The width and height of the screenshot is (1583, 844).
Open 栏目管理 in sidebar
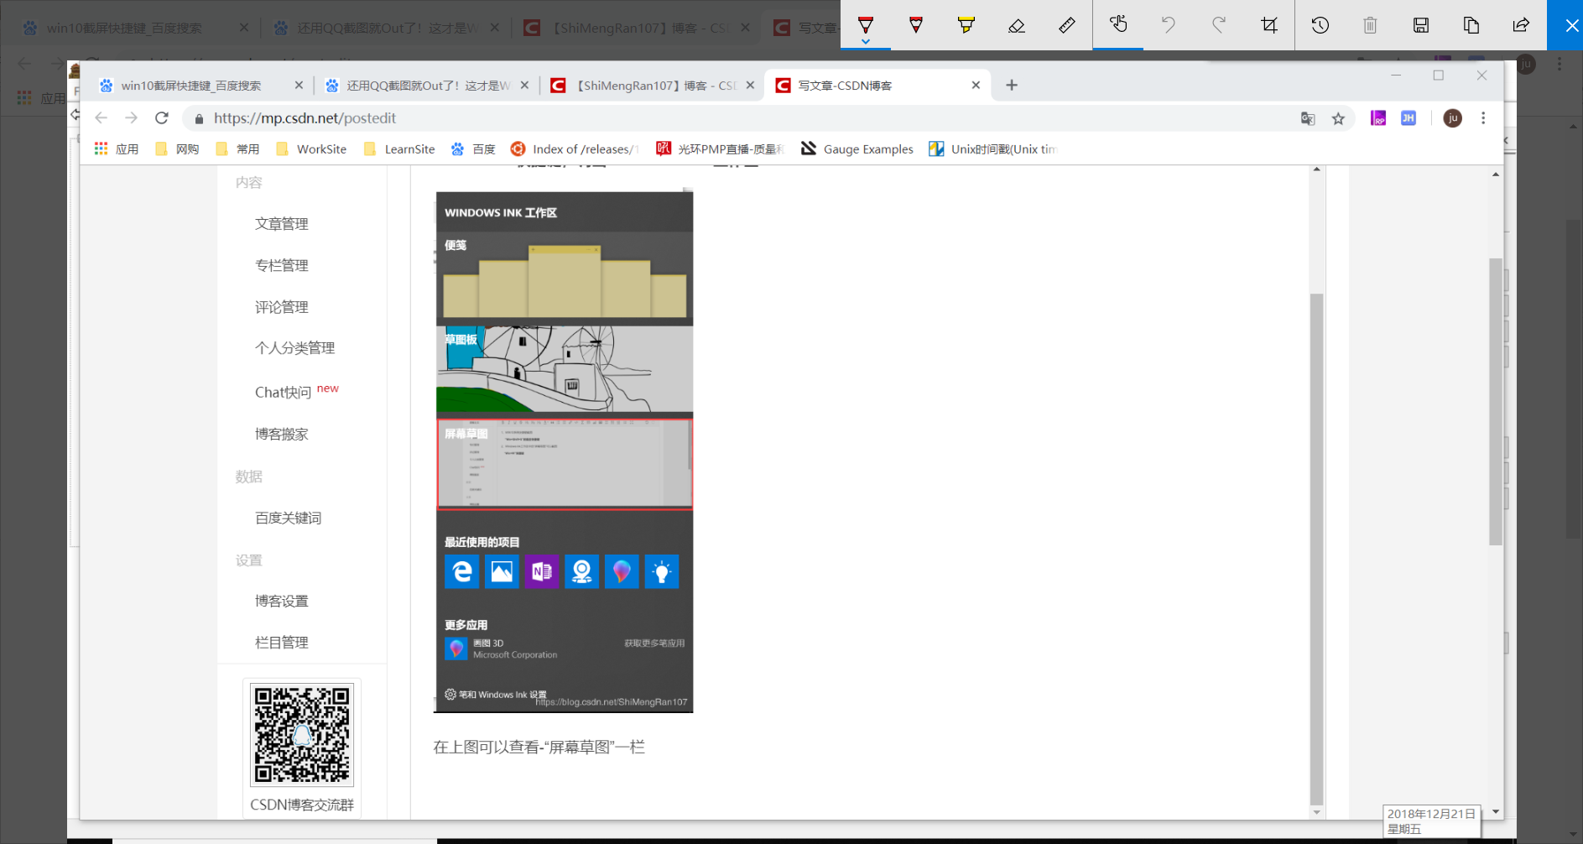(x=282, y=642)
